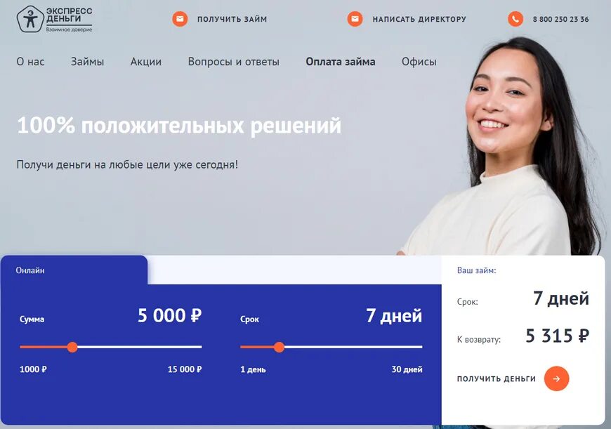Open the Получить займ header link
The image size is (611, 429).
[232, 19]
